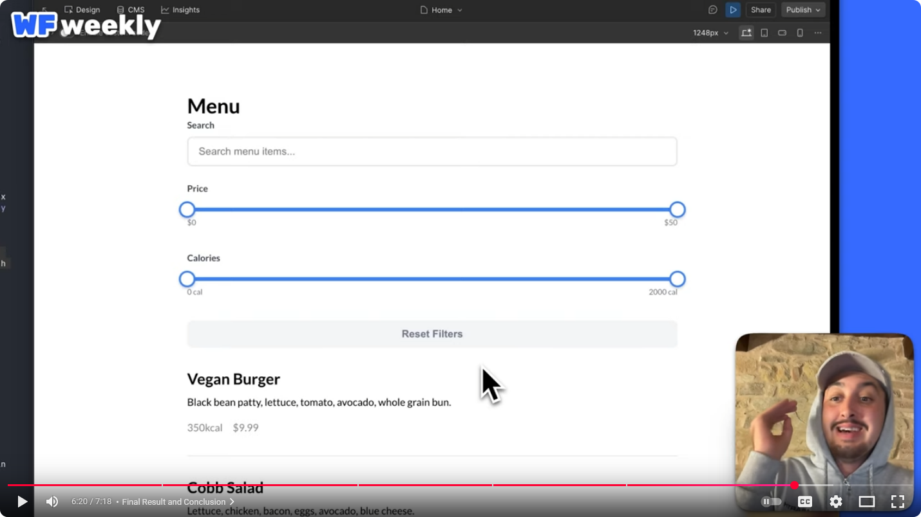Select the tablet breakpoint icon
Screen dimensions: 921x517
764,33
